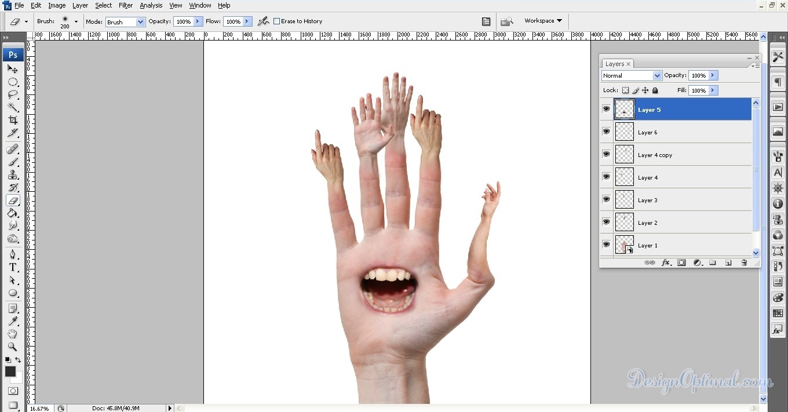Click the delete layer trash icon
This screenshot has height=412, width=788.
coord(745,262)
